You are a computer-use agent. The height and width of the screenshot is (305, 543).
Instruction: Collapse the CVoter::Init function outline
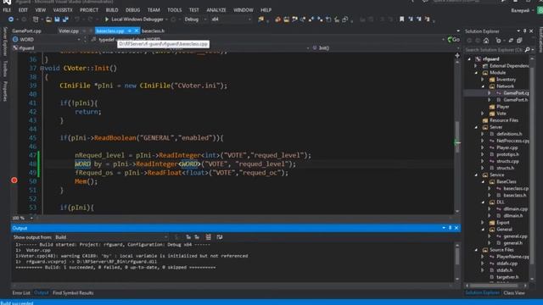42,68
